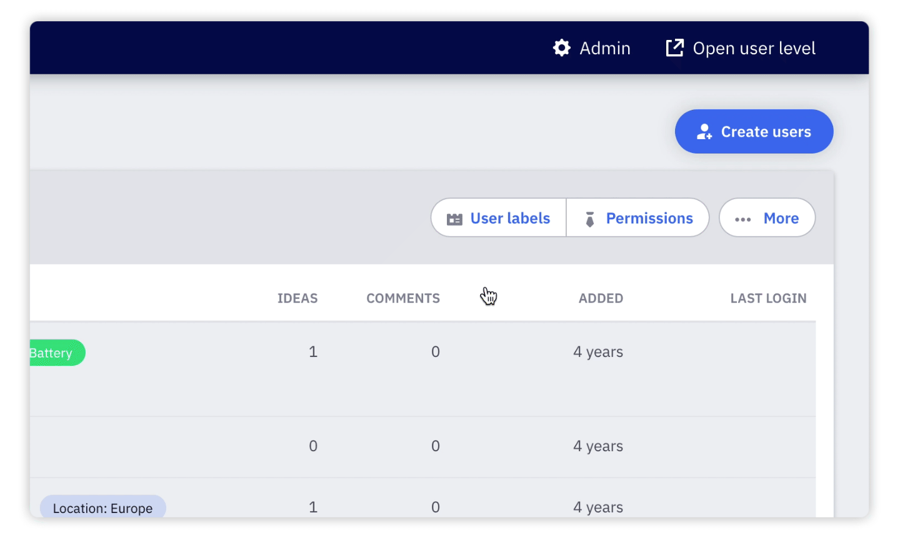Click the Admin gear icon

(561, 48)
